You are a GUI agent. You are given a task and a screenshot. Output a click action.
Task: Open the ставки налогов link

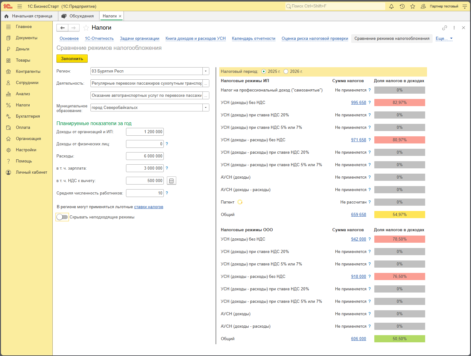tap(148, 207)
